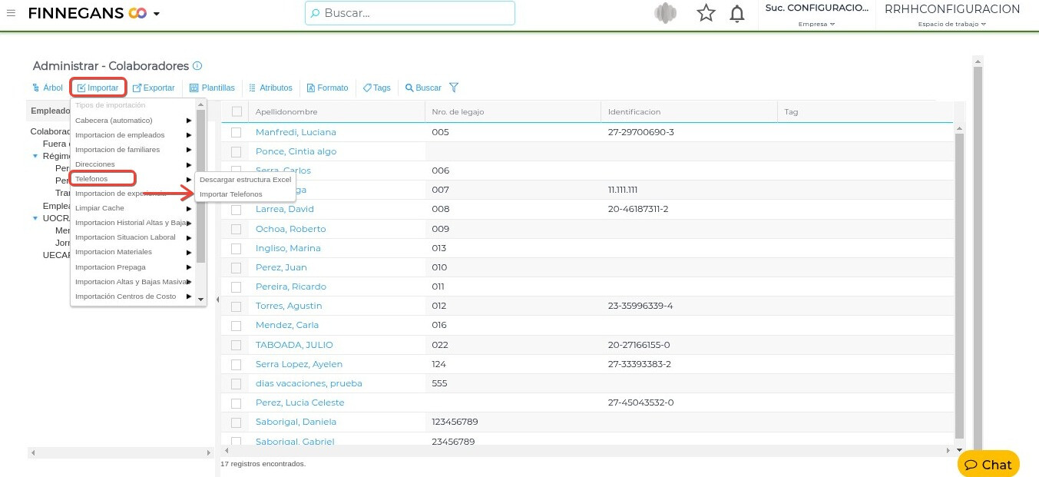This screenshot has width=1039, height=477.
Task: Select Descargar estructura Excel option
Action: 245,179
